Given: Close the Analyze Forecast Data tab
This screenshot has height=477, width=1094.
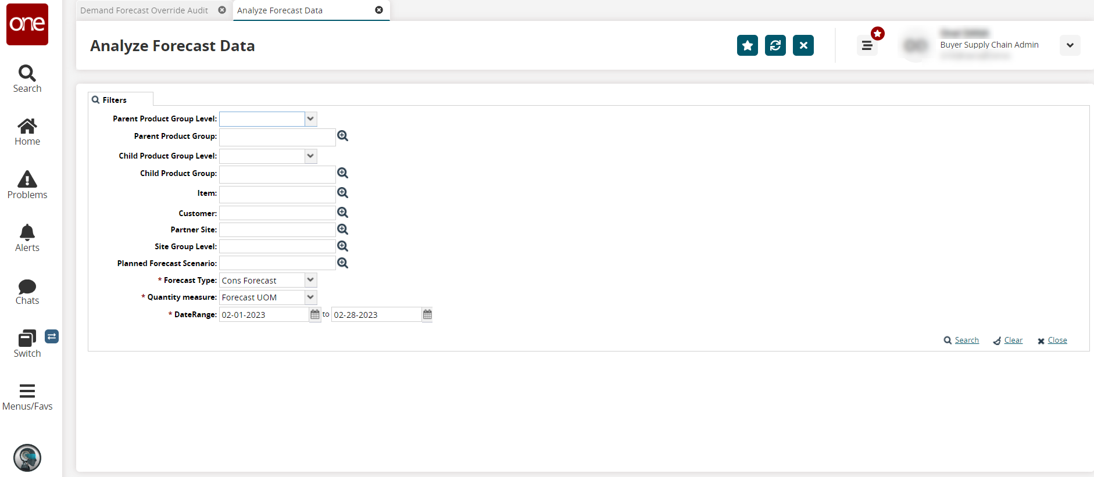Looking at the screenshot, I should click(x=379, y=10).
